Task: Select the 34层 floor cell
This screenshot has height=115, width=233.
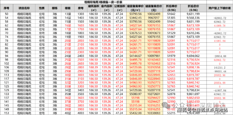Action: [x=68, y=90]
